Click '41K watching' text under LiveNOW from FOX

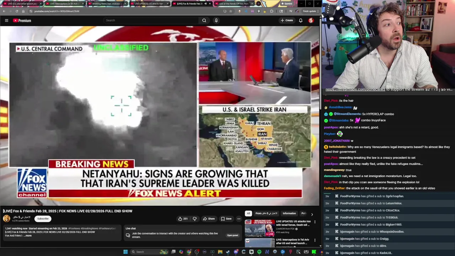click(x=283, y=233)
